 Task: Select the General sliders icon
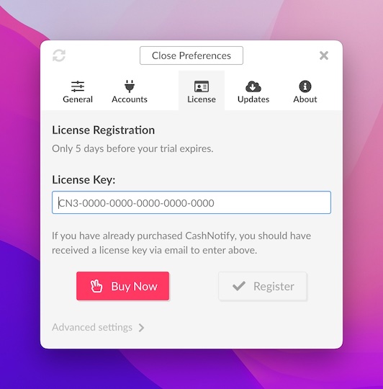(x=78, y=86)
